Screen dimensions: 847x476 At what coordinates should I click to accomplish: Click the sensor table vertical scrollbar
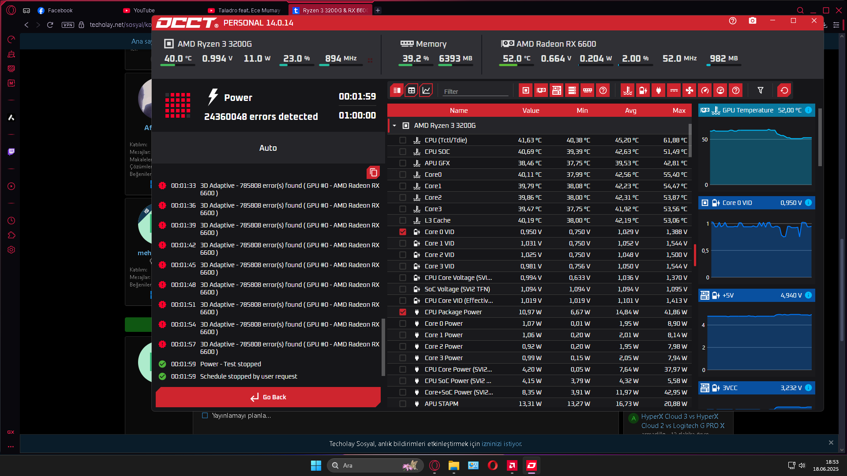coord(690,141)
